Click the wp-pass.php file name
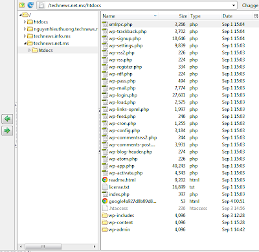The image size is (259, 252). tap(122, 81)
